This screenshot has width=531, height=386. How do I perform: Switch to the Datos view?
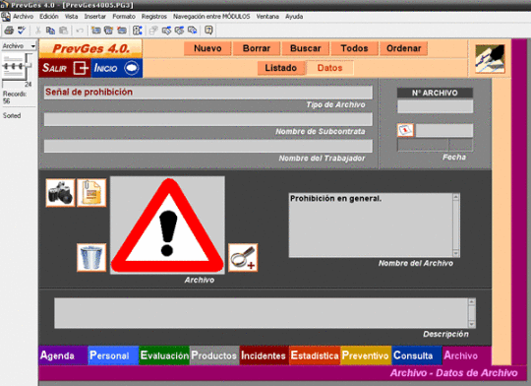pos(329,68)
